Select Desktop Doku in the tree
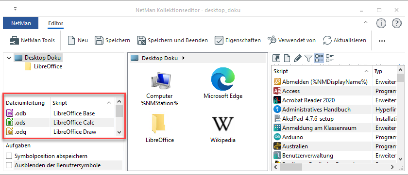The image size is (408, 175). tap(39, 58)
